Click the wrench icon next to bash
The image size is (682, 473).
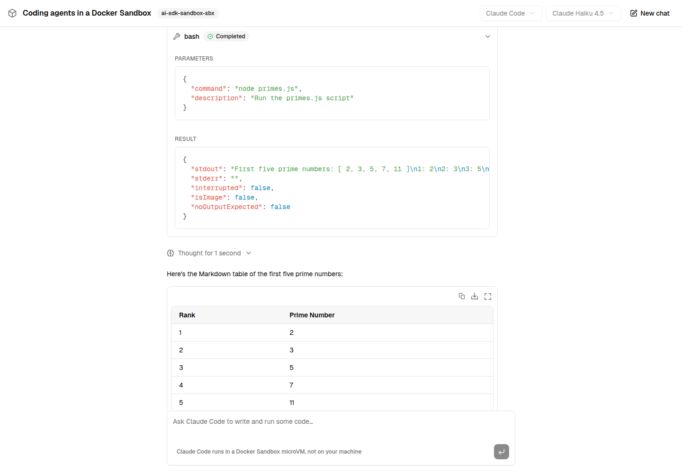tap(177, 36)
